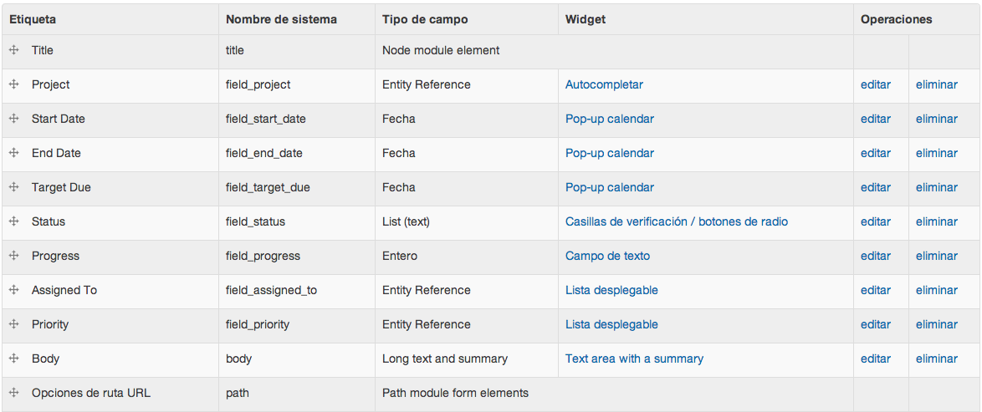
Task: Click the drag handle for Assigned To
Action: click(x=14, y=290)
